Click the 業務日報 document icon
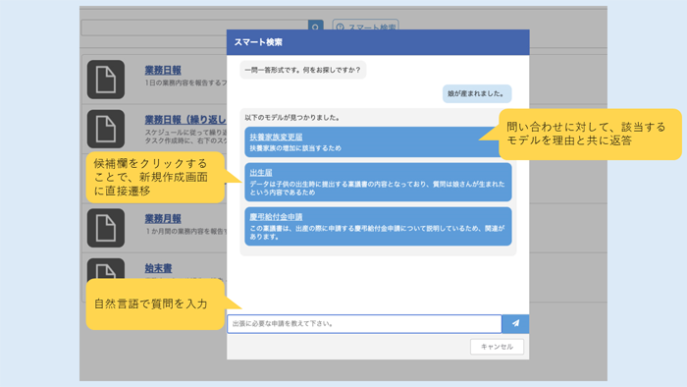The width and height of the screenshot is (687, 387). pyautogui.click(x=106, y=80)
